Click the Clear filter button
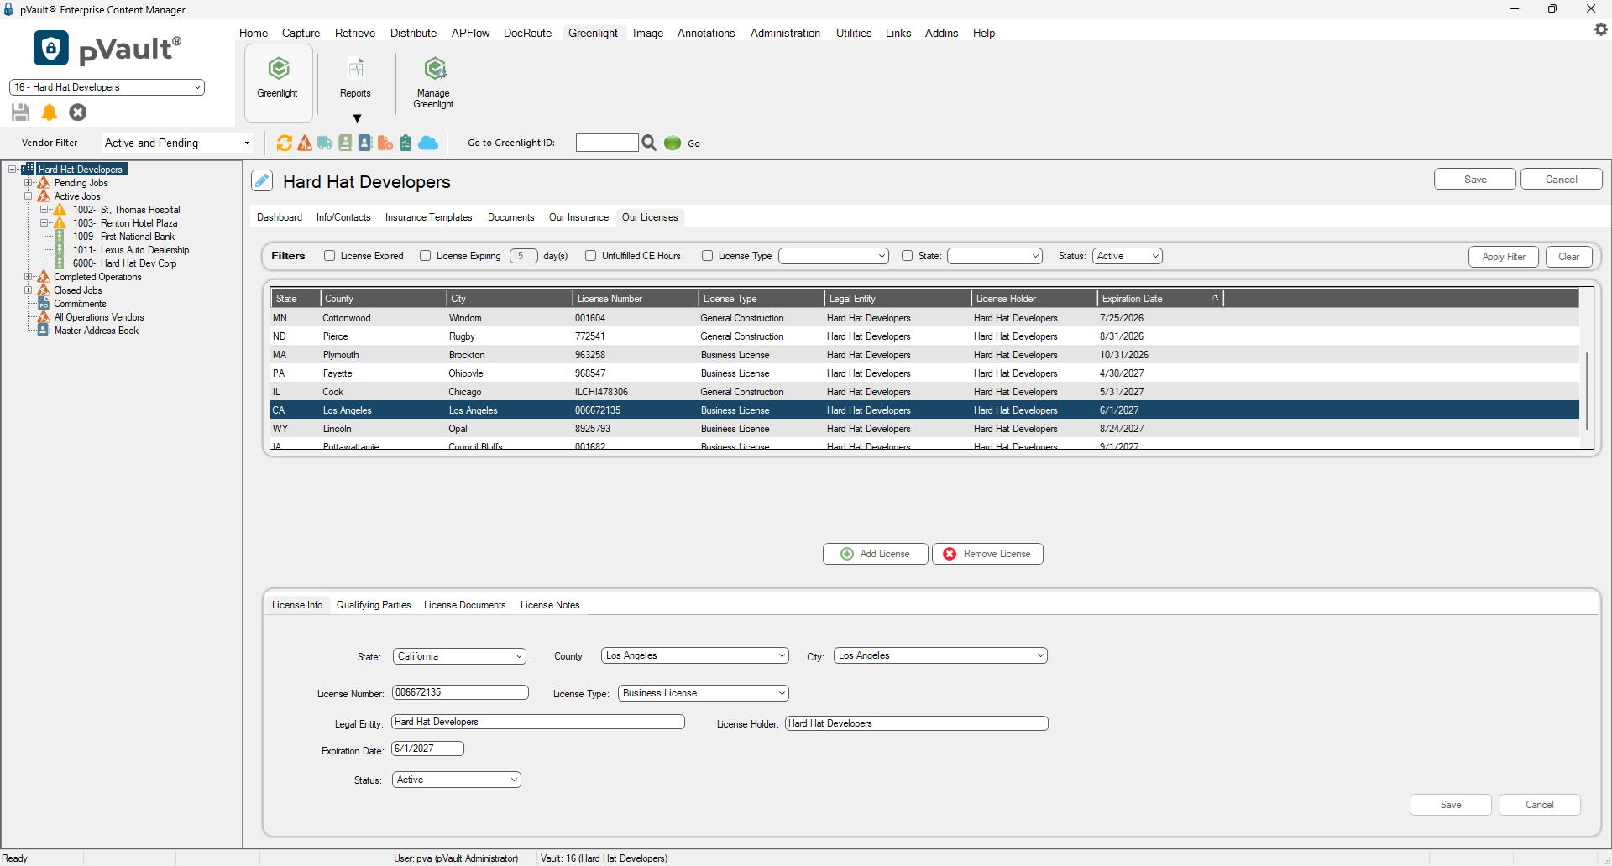Screen dimensions: 1612x866 coord(1568,257)
